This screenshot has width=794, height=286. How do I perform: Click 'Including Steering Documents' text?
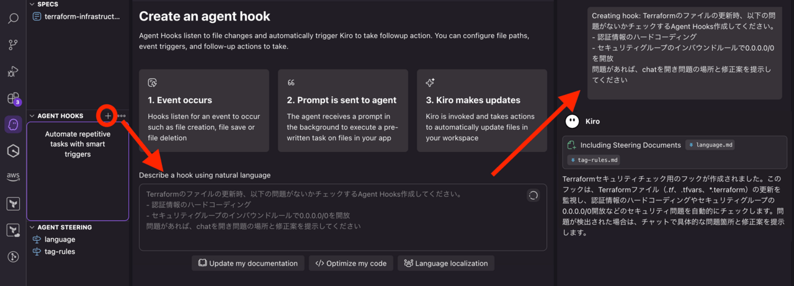pos(630,145)
